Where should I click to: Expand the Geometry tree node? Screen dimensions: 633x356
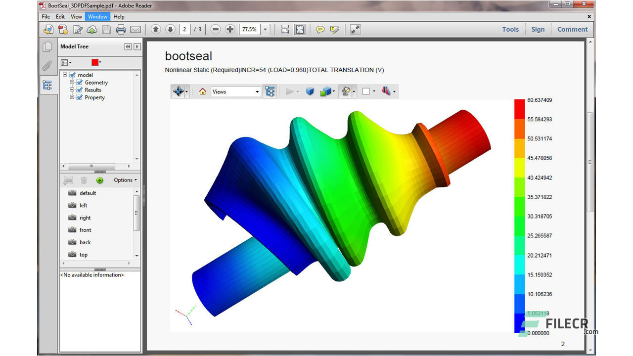click(72, 83)
